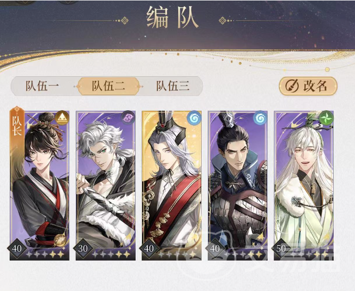Click the 改名 rename button
355x291 pixels.
pyautogui.click(x=308, y=86)
